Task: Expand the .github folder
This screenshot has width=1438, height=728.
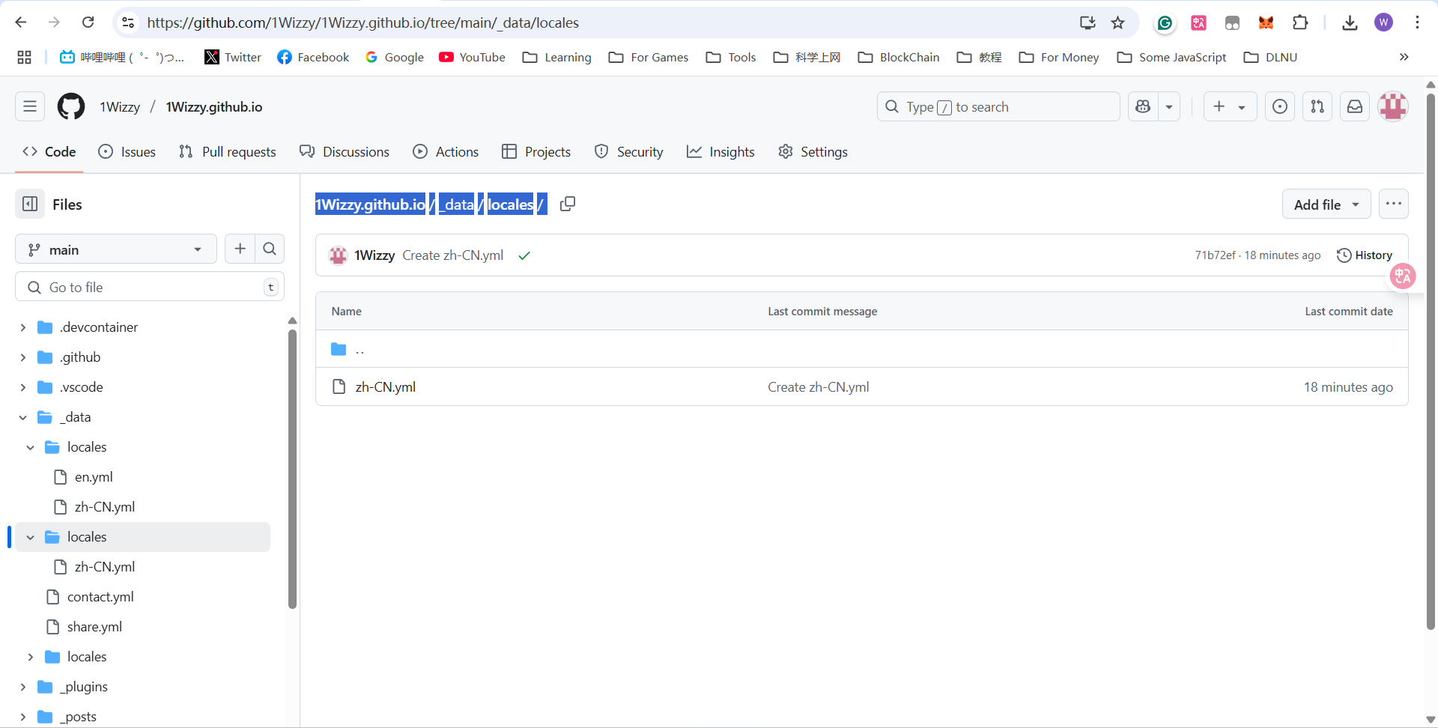Action: point(22,357)
